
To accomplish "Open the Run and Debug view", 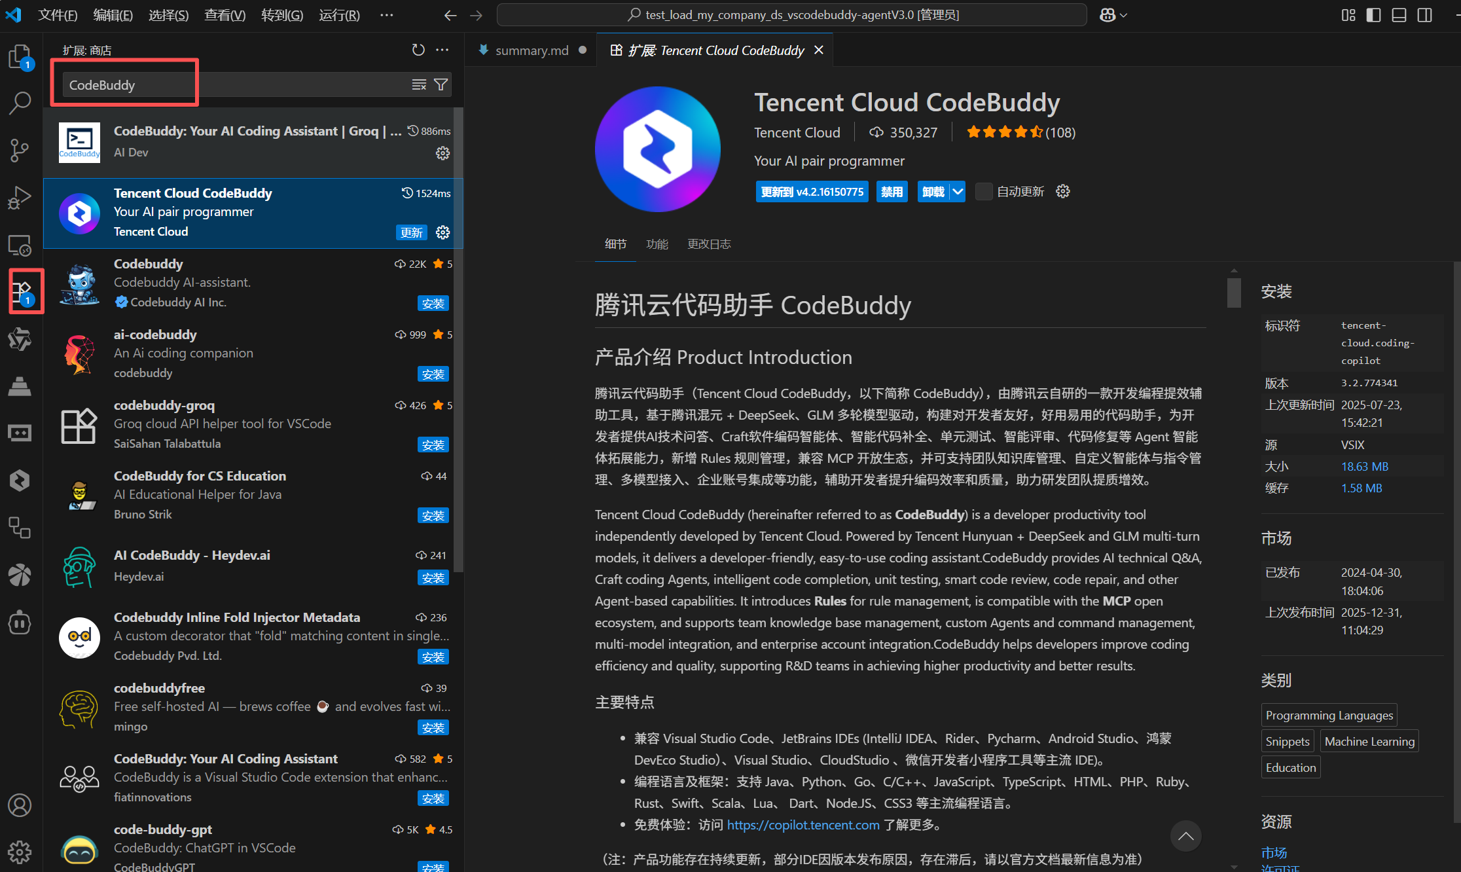I will click(20, 197).
